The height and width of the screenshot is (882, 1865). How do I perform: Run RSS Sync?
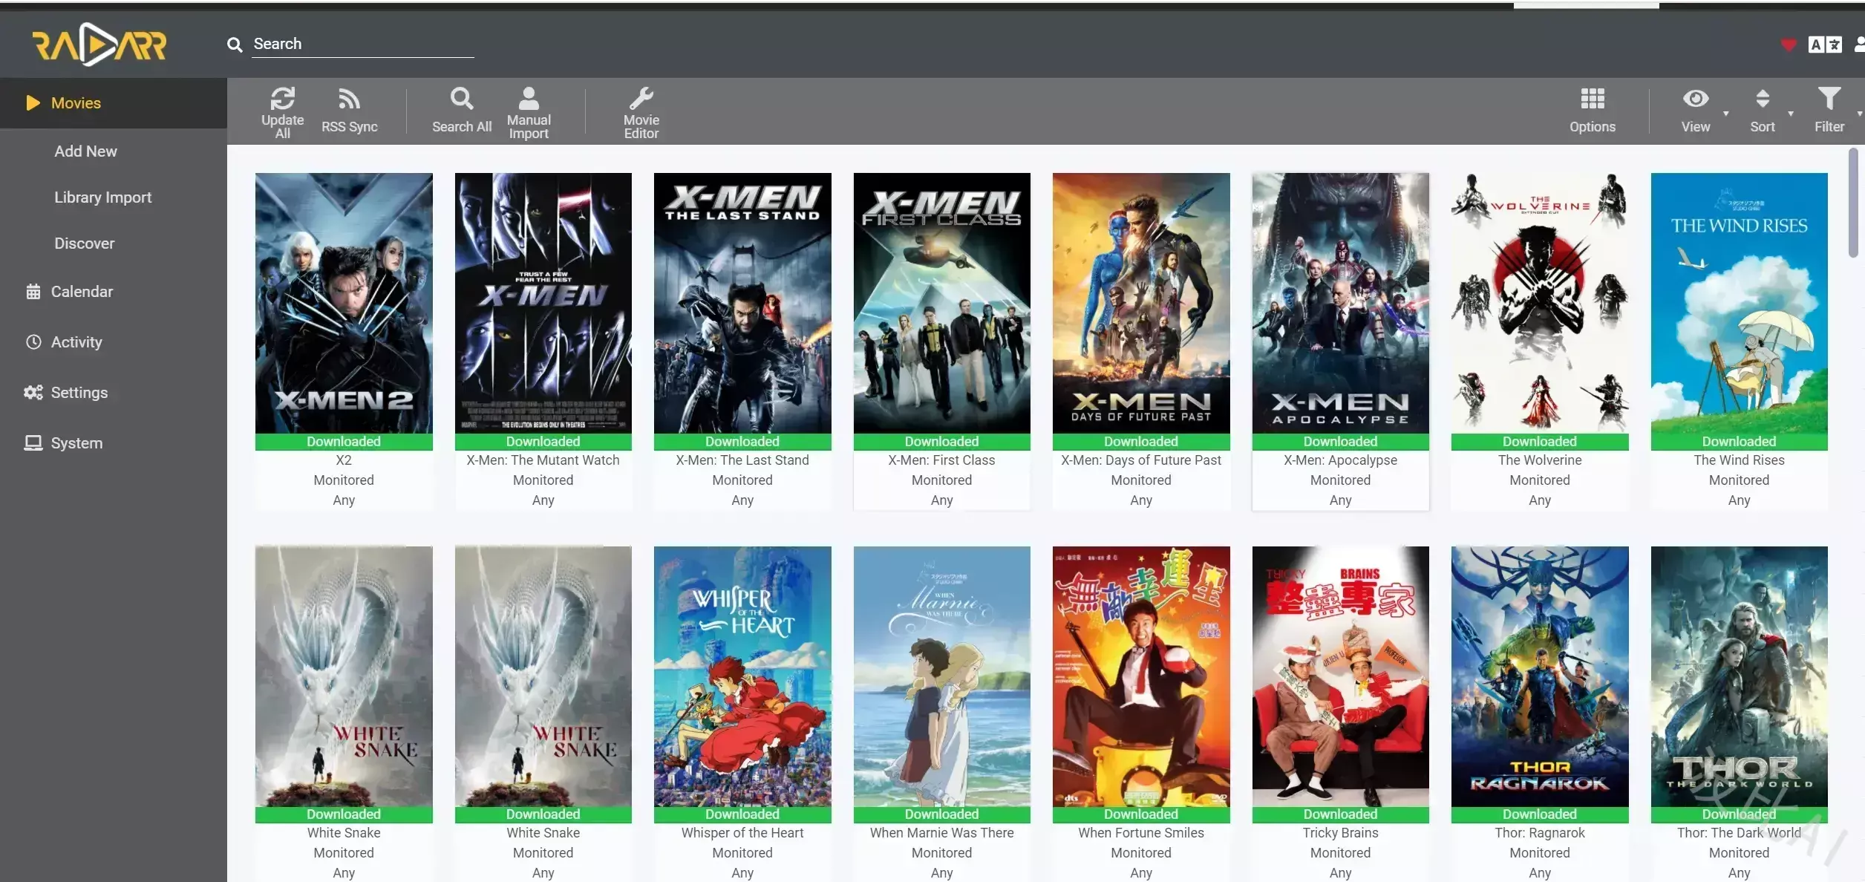[349, 112]
